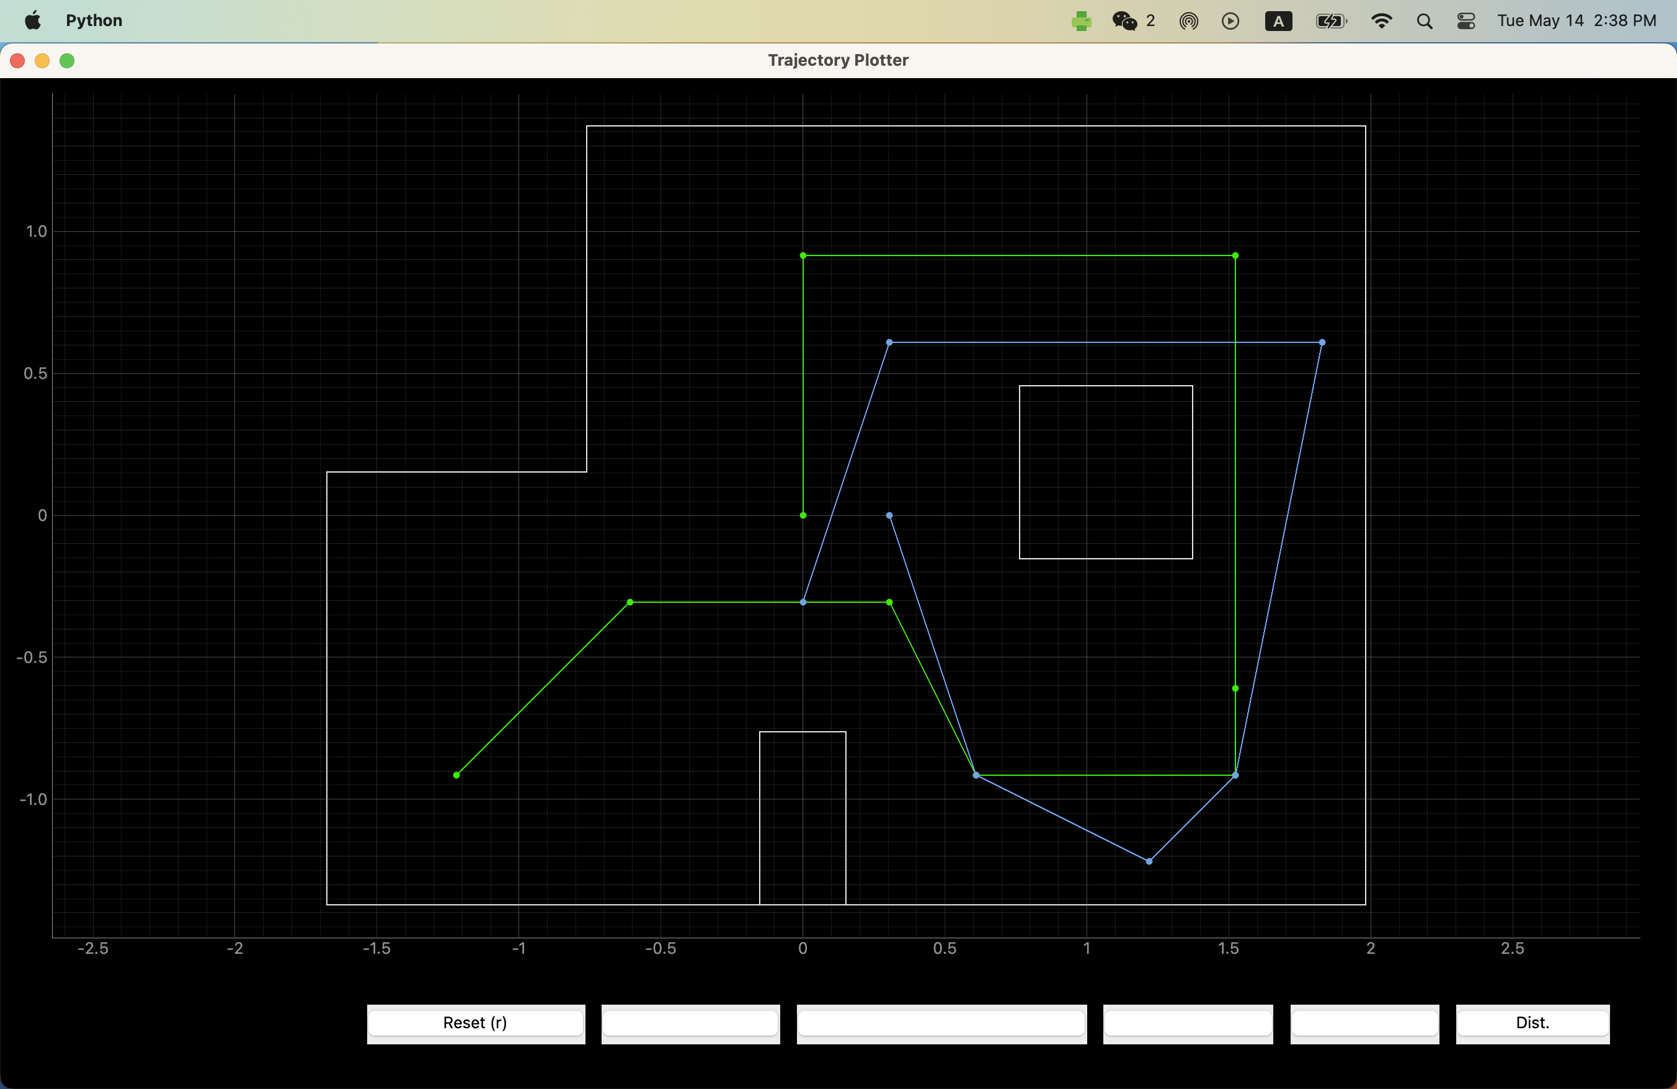Click the '2.5' label on the x-axis
This screenshot has height=1089, width=1677.
tap(1512, 948)
